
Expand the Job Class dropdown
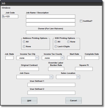(x=51, y=77)
